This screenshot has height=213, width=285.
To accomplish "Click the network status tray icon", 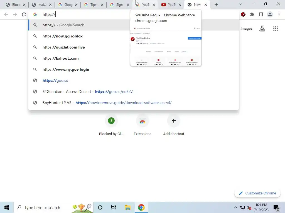I will (x=242, y=207).
